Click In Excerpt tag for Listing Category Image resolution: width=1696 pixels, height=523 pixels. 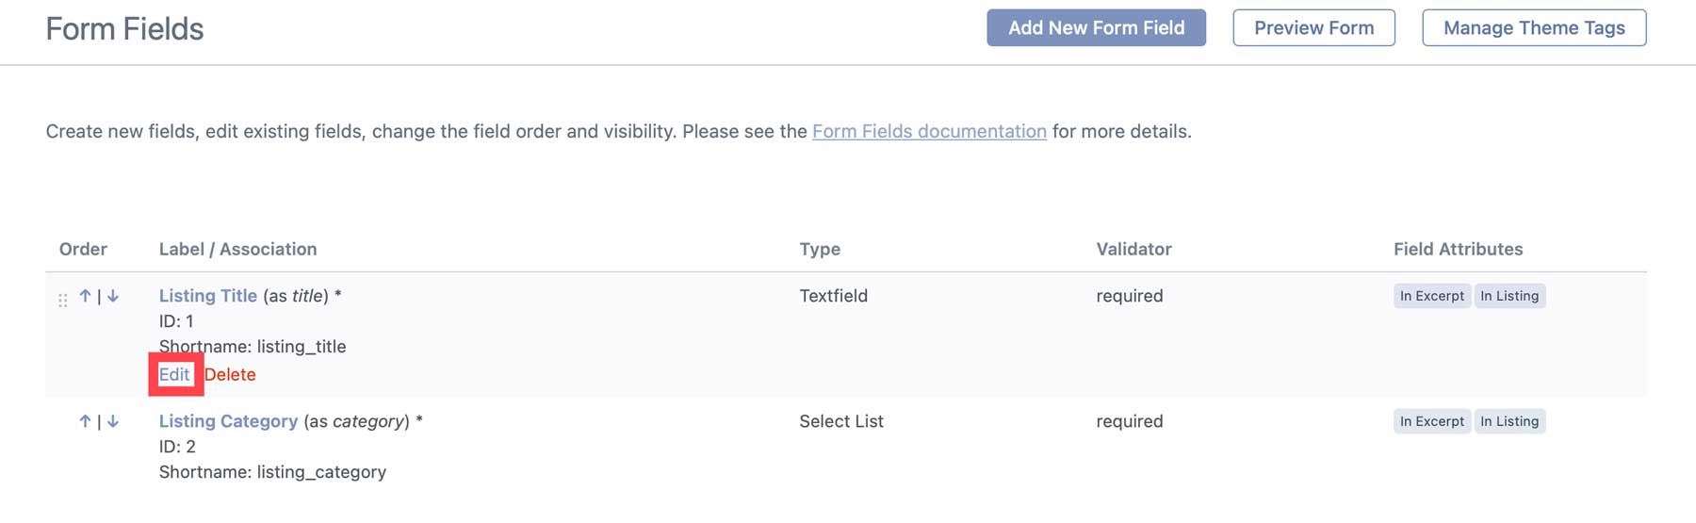(x=1431, y=421)
